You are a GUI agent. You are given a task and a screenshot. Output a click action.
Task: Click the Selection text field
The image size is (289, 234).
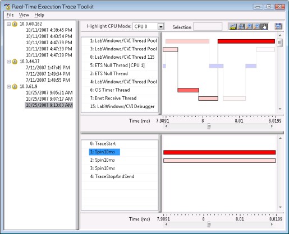208,26
